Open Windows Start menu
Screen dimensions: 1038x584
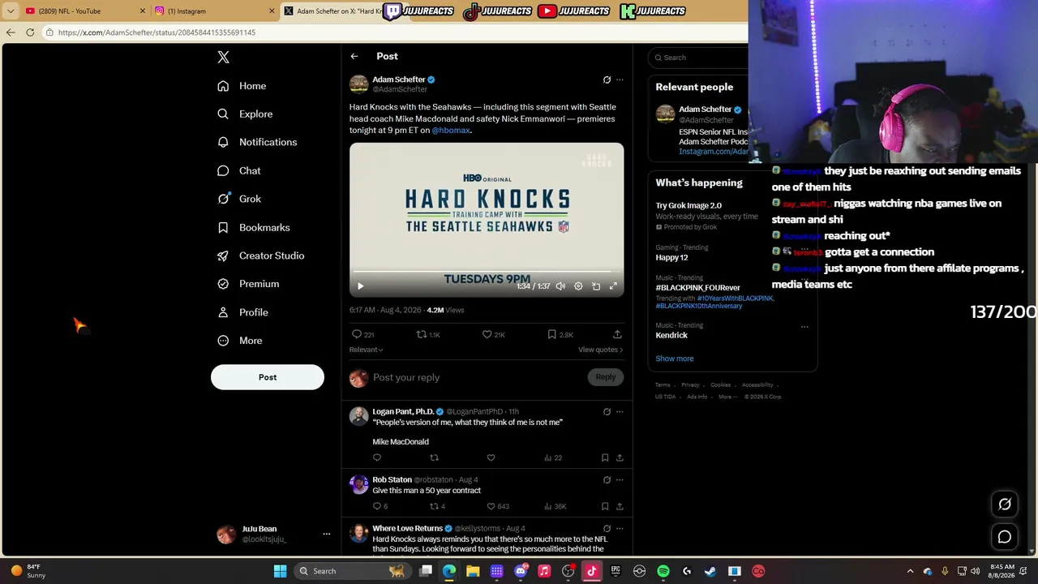(280, 571)
